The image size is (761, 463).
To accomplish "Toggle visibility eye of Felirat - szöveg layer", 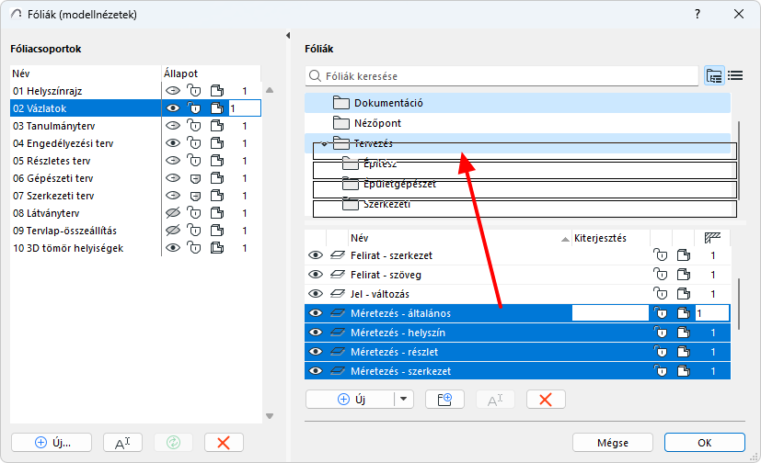I will pyautogui.click(x=316, y=275).
